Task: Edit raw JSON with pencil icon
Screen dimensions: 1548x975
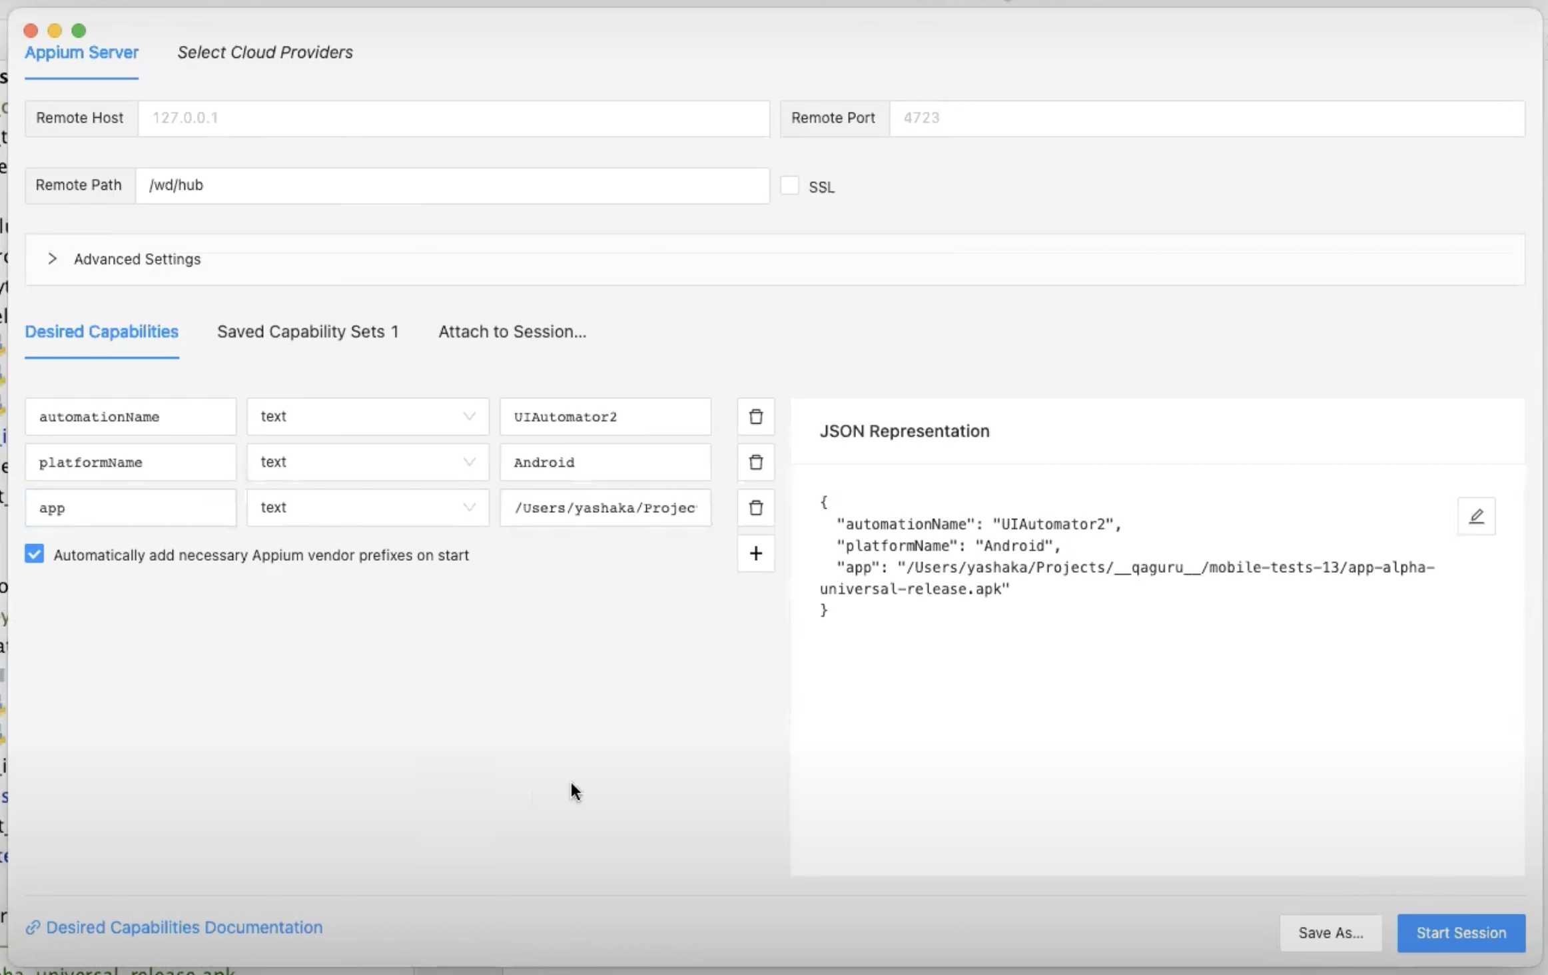Action: (1476, 516)
